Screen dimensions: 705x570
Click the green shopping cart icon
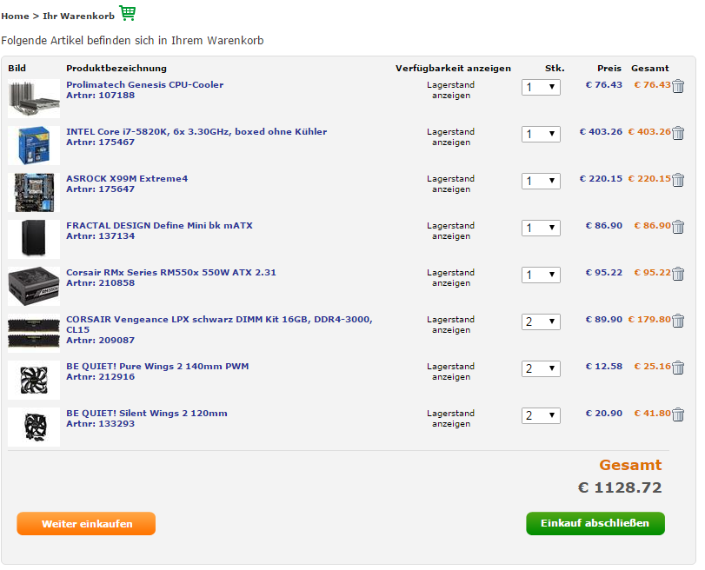tap(127, 12)
